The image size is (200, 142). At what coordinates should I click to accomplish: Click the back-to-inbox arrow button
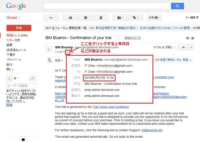pyautogui.click(x=51, y=18)
